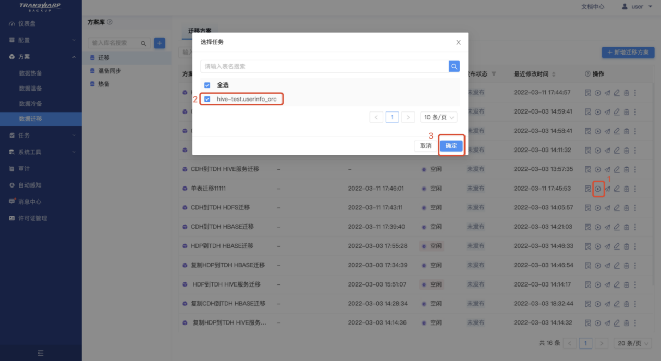Edit the CDH到TDH HDFS迁移 plan

[x=617, y=208]
